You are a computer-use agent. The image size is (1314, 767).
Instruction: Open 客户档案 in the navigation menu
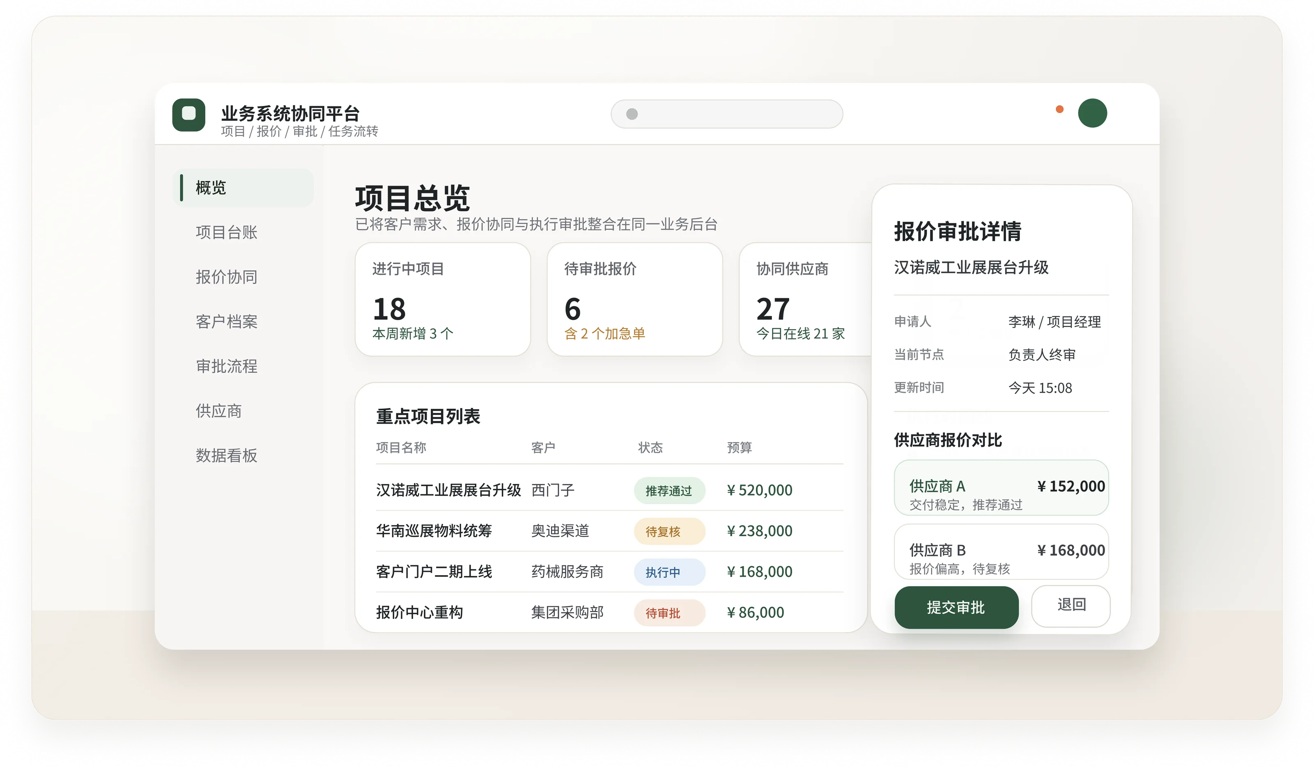coord(226,322)
